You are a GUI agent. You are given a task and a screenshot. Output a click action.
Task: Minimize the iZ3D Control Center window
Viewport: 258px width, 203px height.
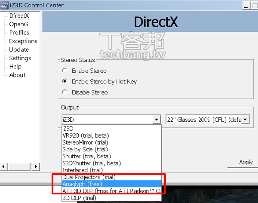(246, 6)
